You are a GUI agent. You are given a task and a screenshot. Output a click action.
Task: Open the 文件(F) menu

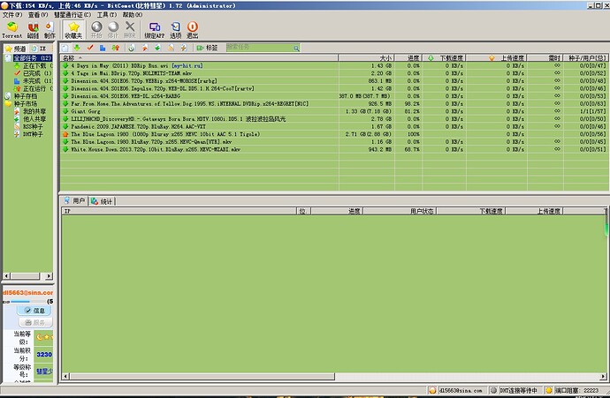[12, 14]
